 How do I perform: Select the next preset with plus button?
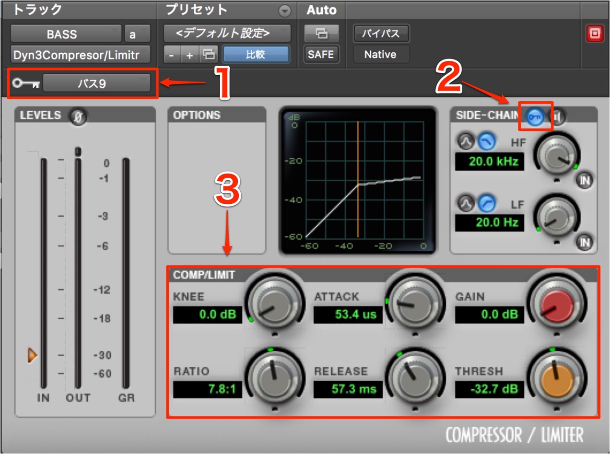click(190, 55)
